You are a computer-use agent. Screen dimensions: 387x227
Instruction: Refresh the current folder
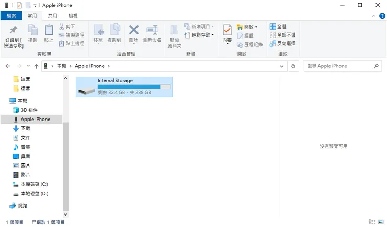pos(293,66)
